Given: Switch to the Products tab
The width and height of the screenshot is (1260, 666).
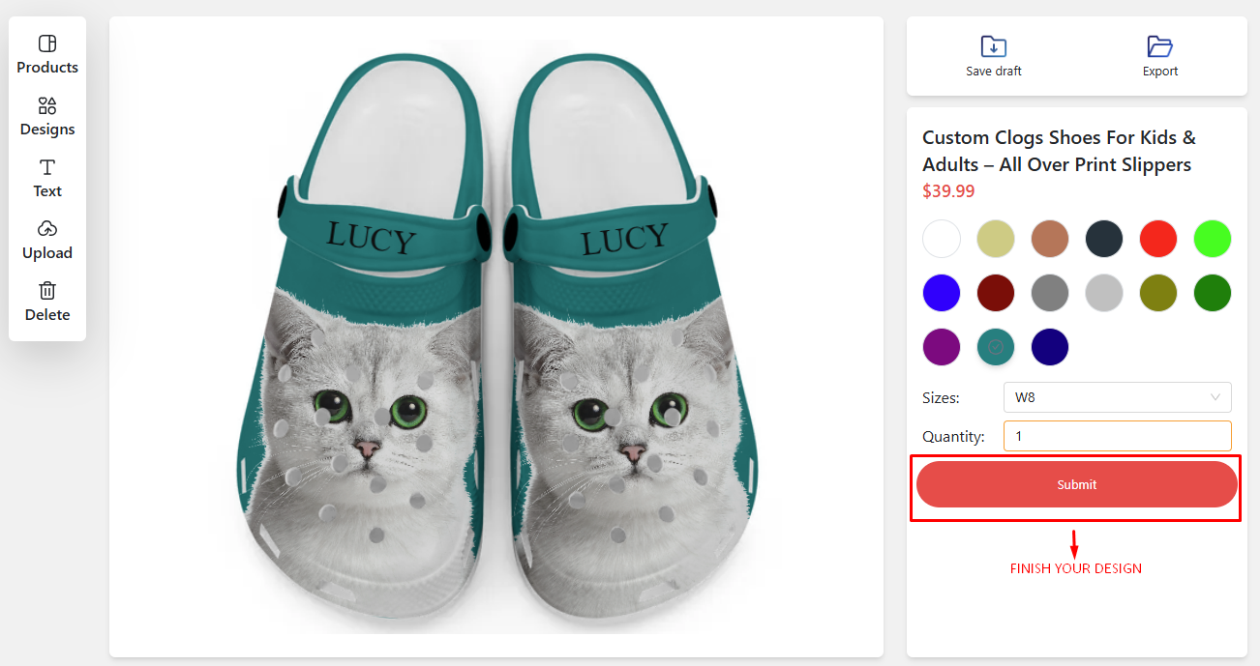Looking at the screenshot, I should coord(46,53).
